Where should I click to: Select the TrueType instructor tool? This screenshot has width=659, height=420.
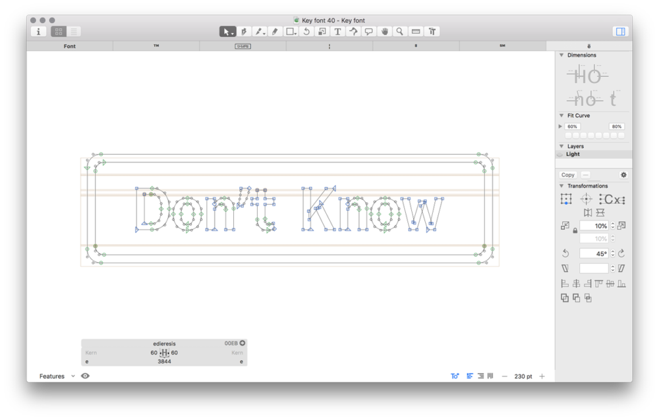(353, 32)
